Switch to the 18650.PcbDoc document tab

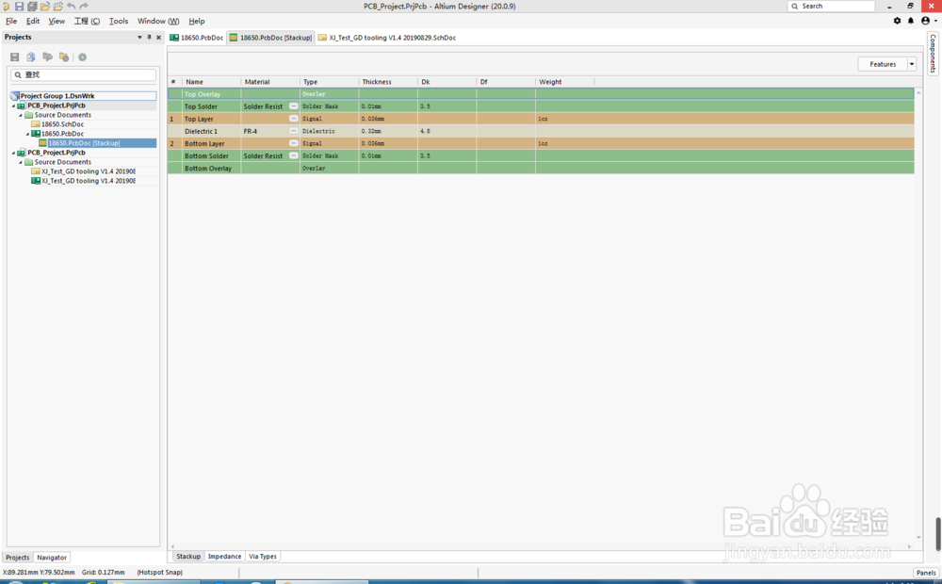[x=197, y=38]
